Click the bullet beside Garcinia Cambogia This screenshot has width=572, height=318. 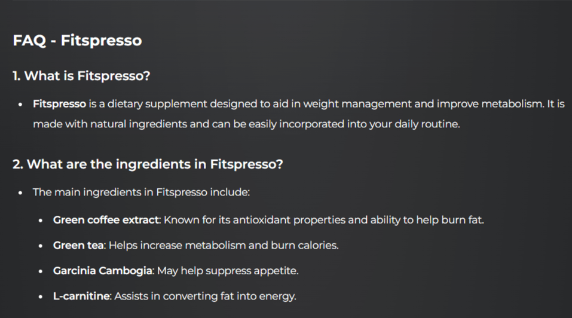coord(41,271)
